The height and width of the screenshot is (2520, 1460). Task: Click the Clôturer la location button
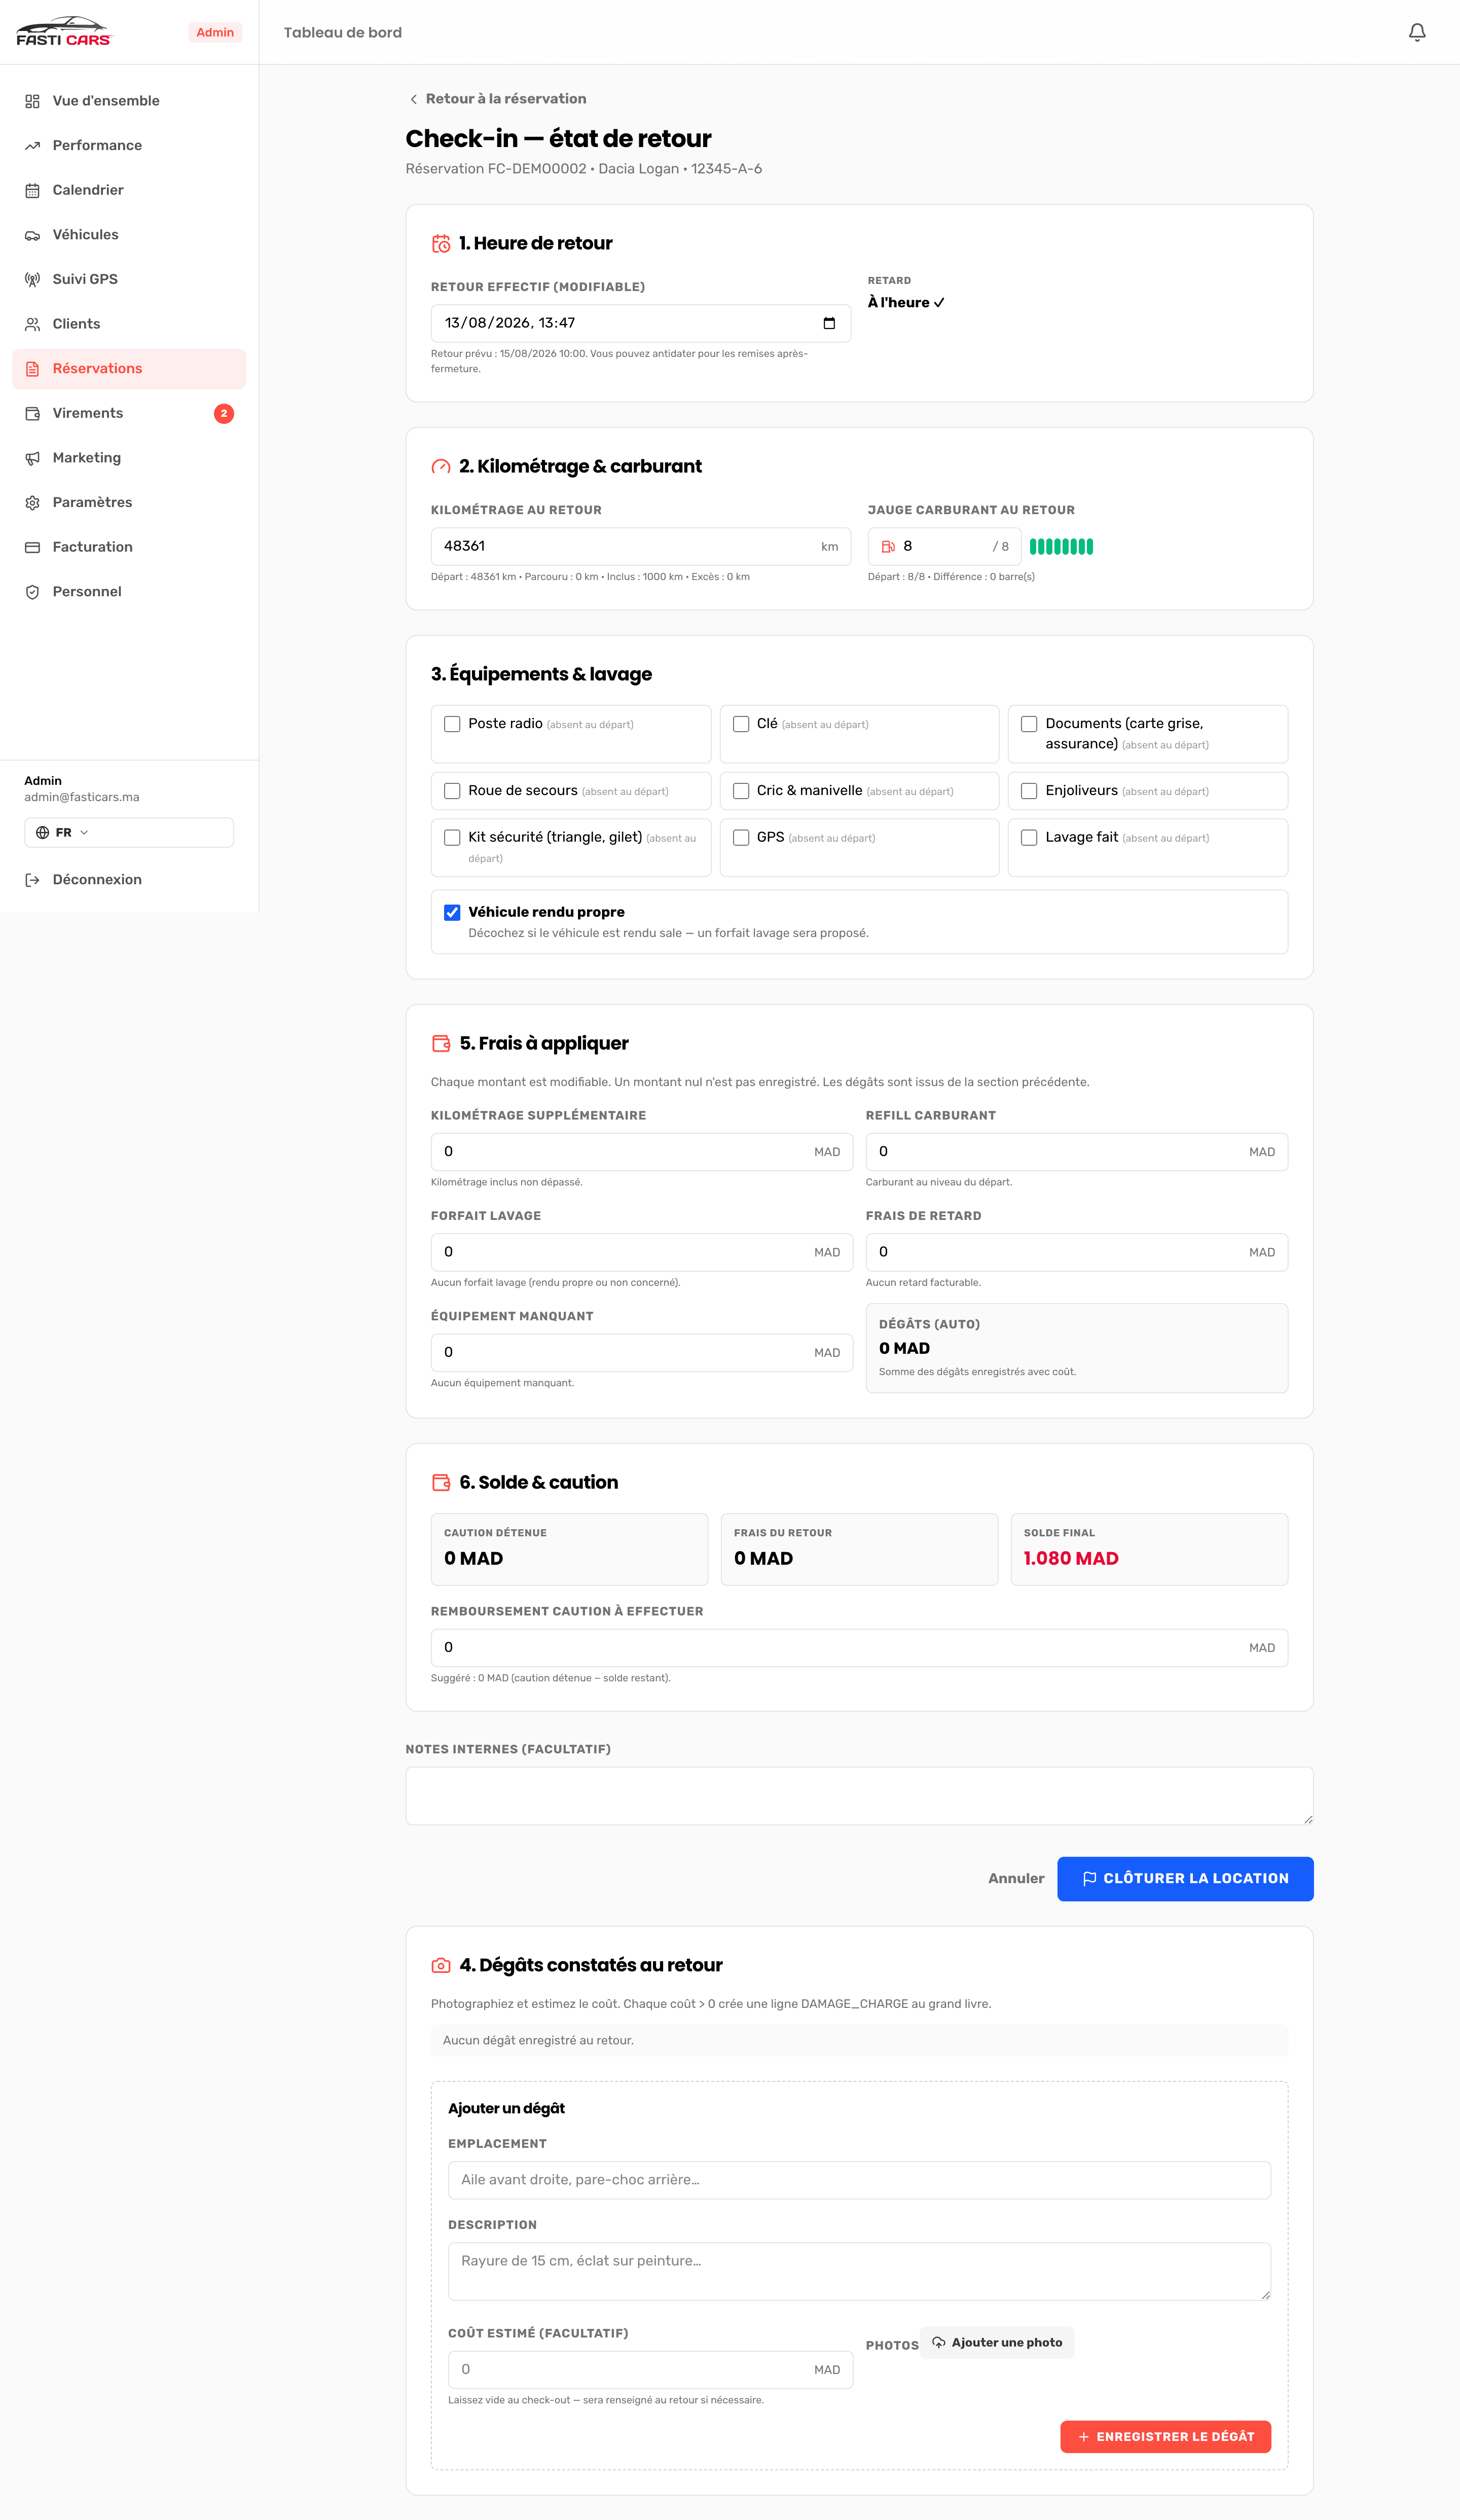[1185, 1879]
